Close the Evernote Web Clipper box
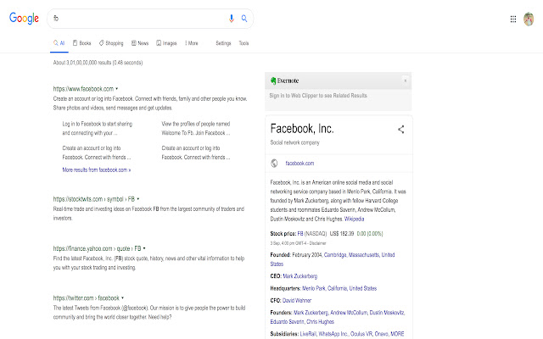The image size is (543, 339). (406, 81)
